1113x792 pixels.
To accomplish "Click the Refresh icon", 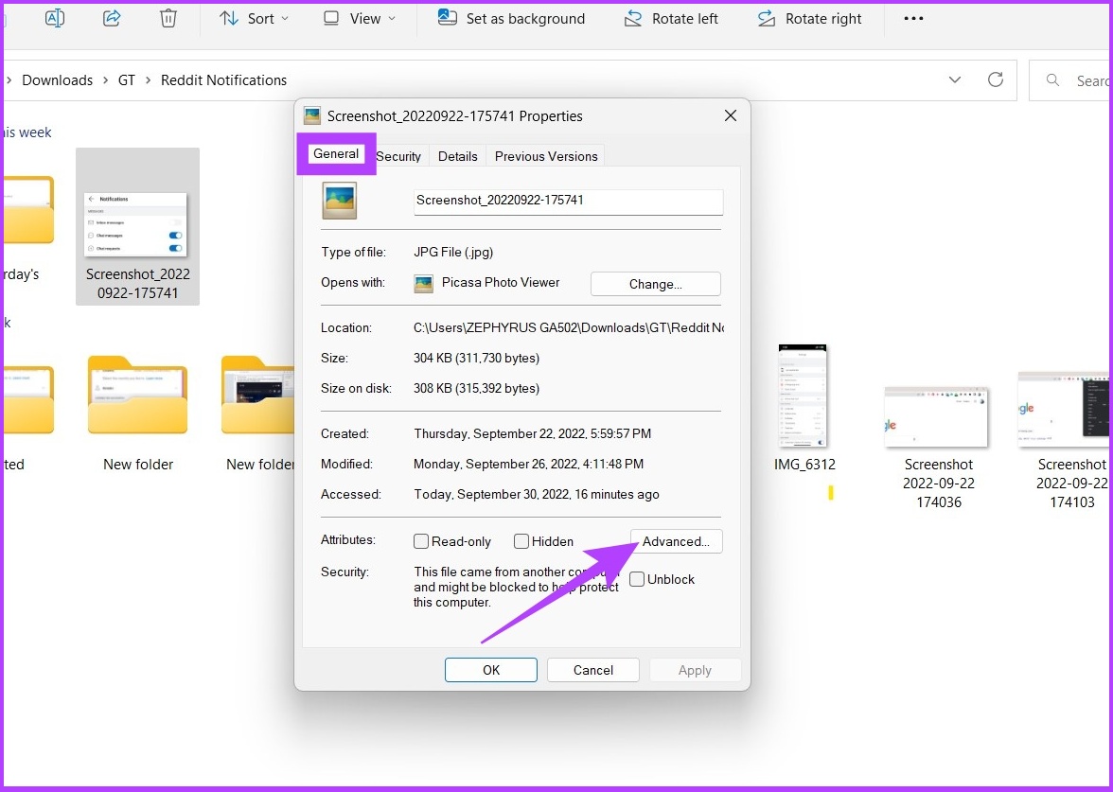I will [x=996, y=79].
